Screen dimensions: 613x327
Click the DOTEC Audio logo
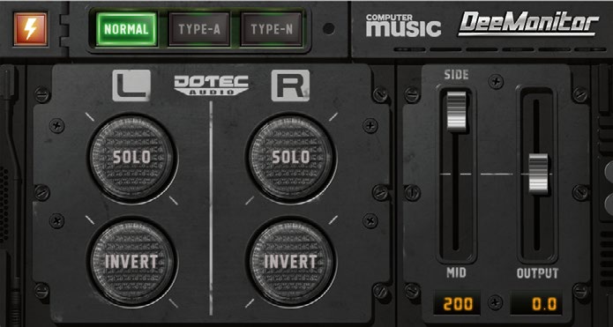[x=211, y=85]
